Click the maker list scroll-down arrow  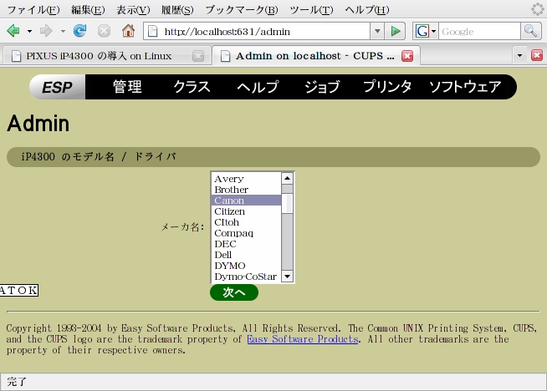pos(287,277)
